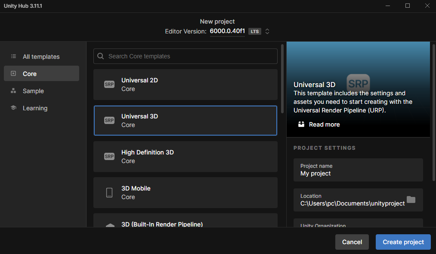
Task: Click the SRP icon beside High Definition 3D
Action: (109, 157)
